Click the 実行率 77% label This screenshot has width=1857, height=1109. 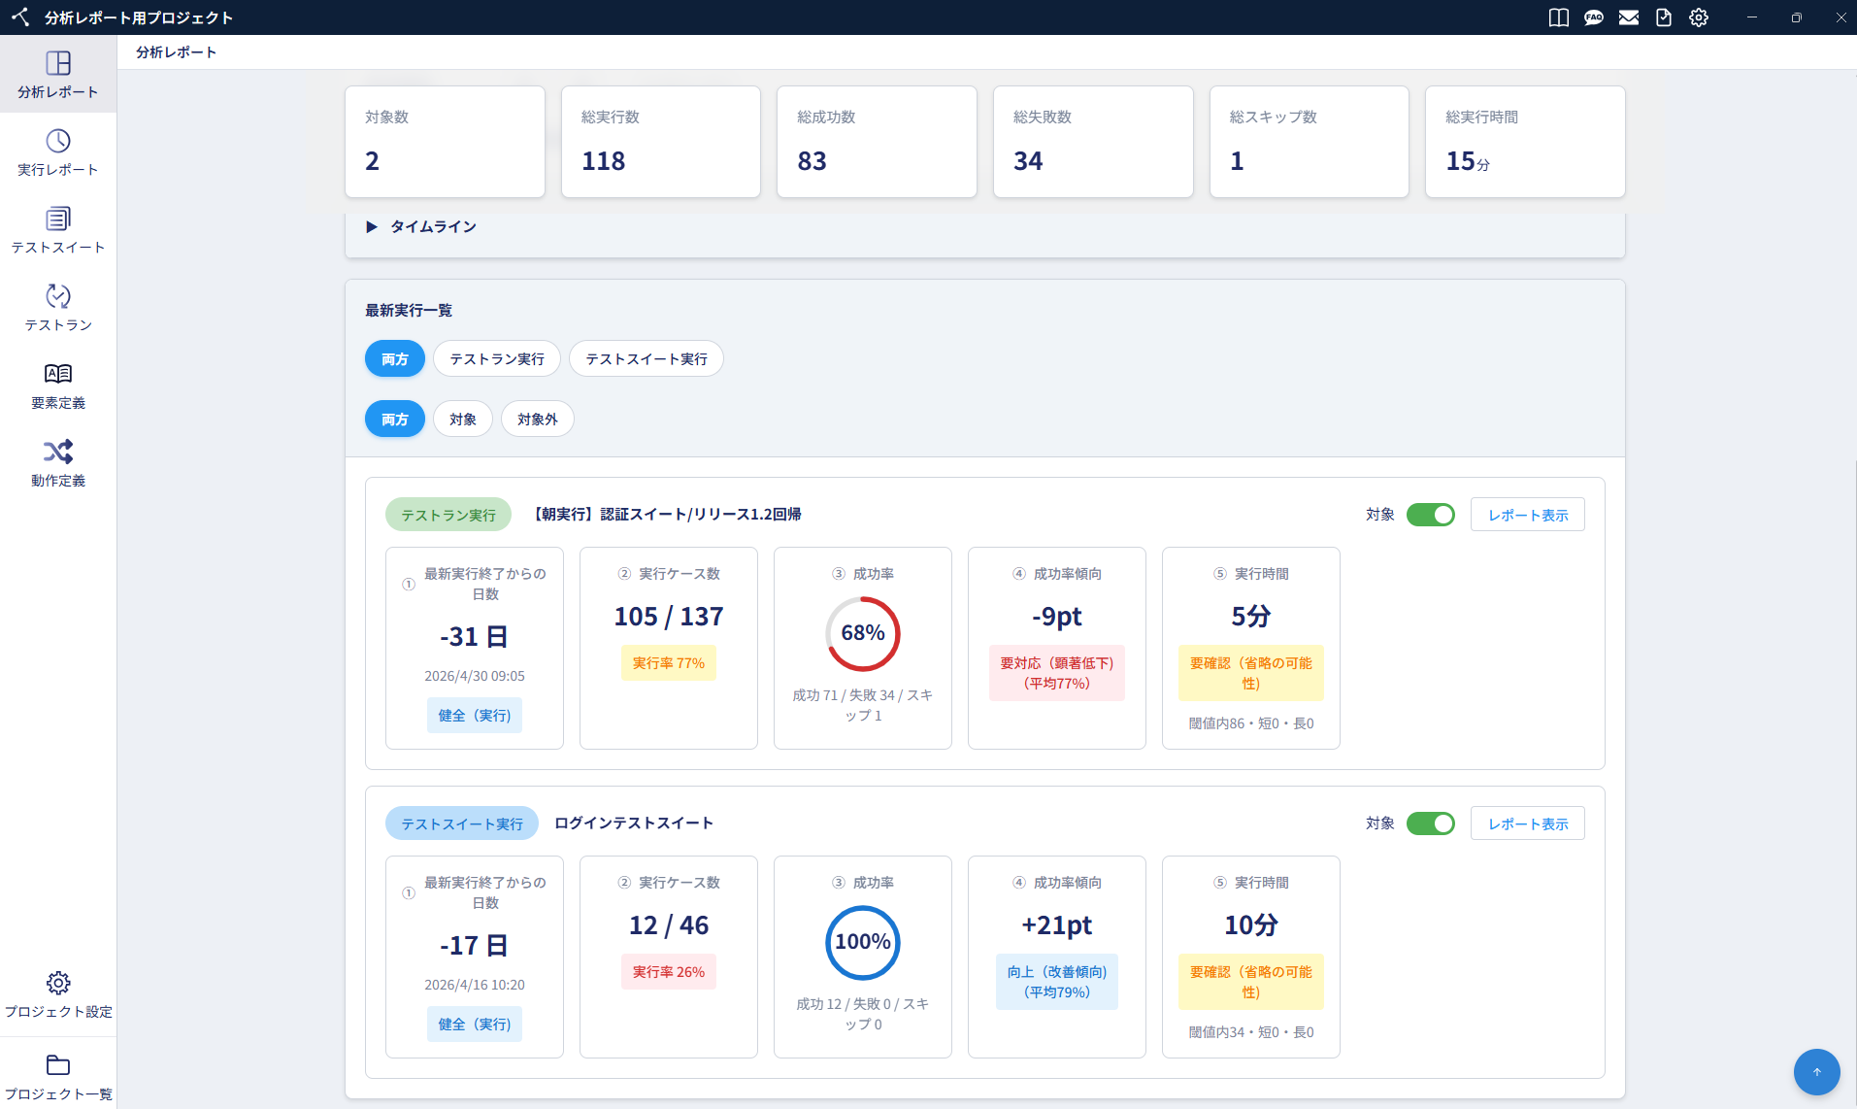(x=669, y=663)
